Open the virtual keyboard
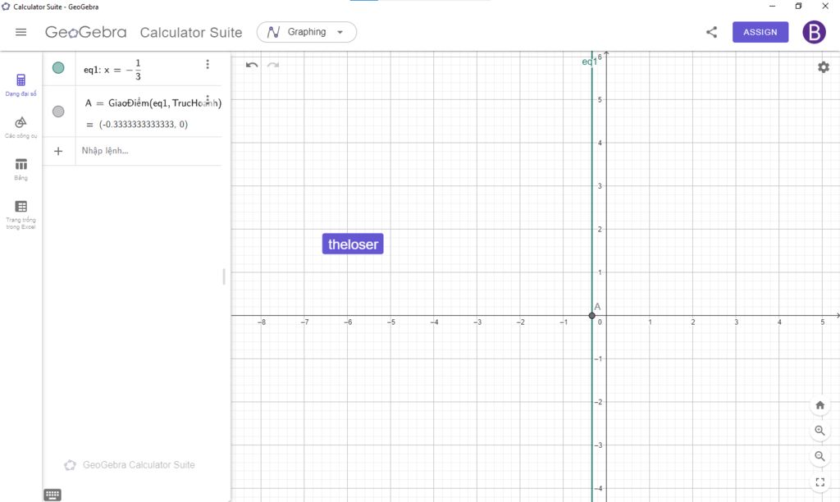Screen dimensions: 840x502 (52, 495)
